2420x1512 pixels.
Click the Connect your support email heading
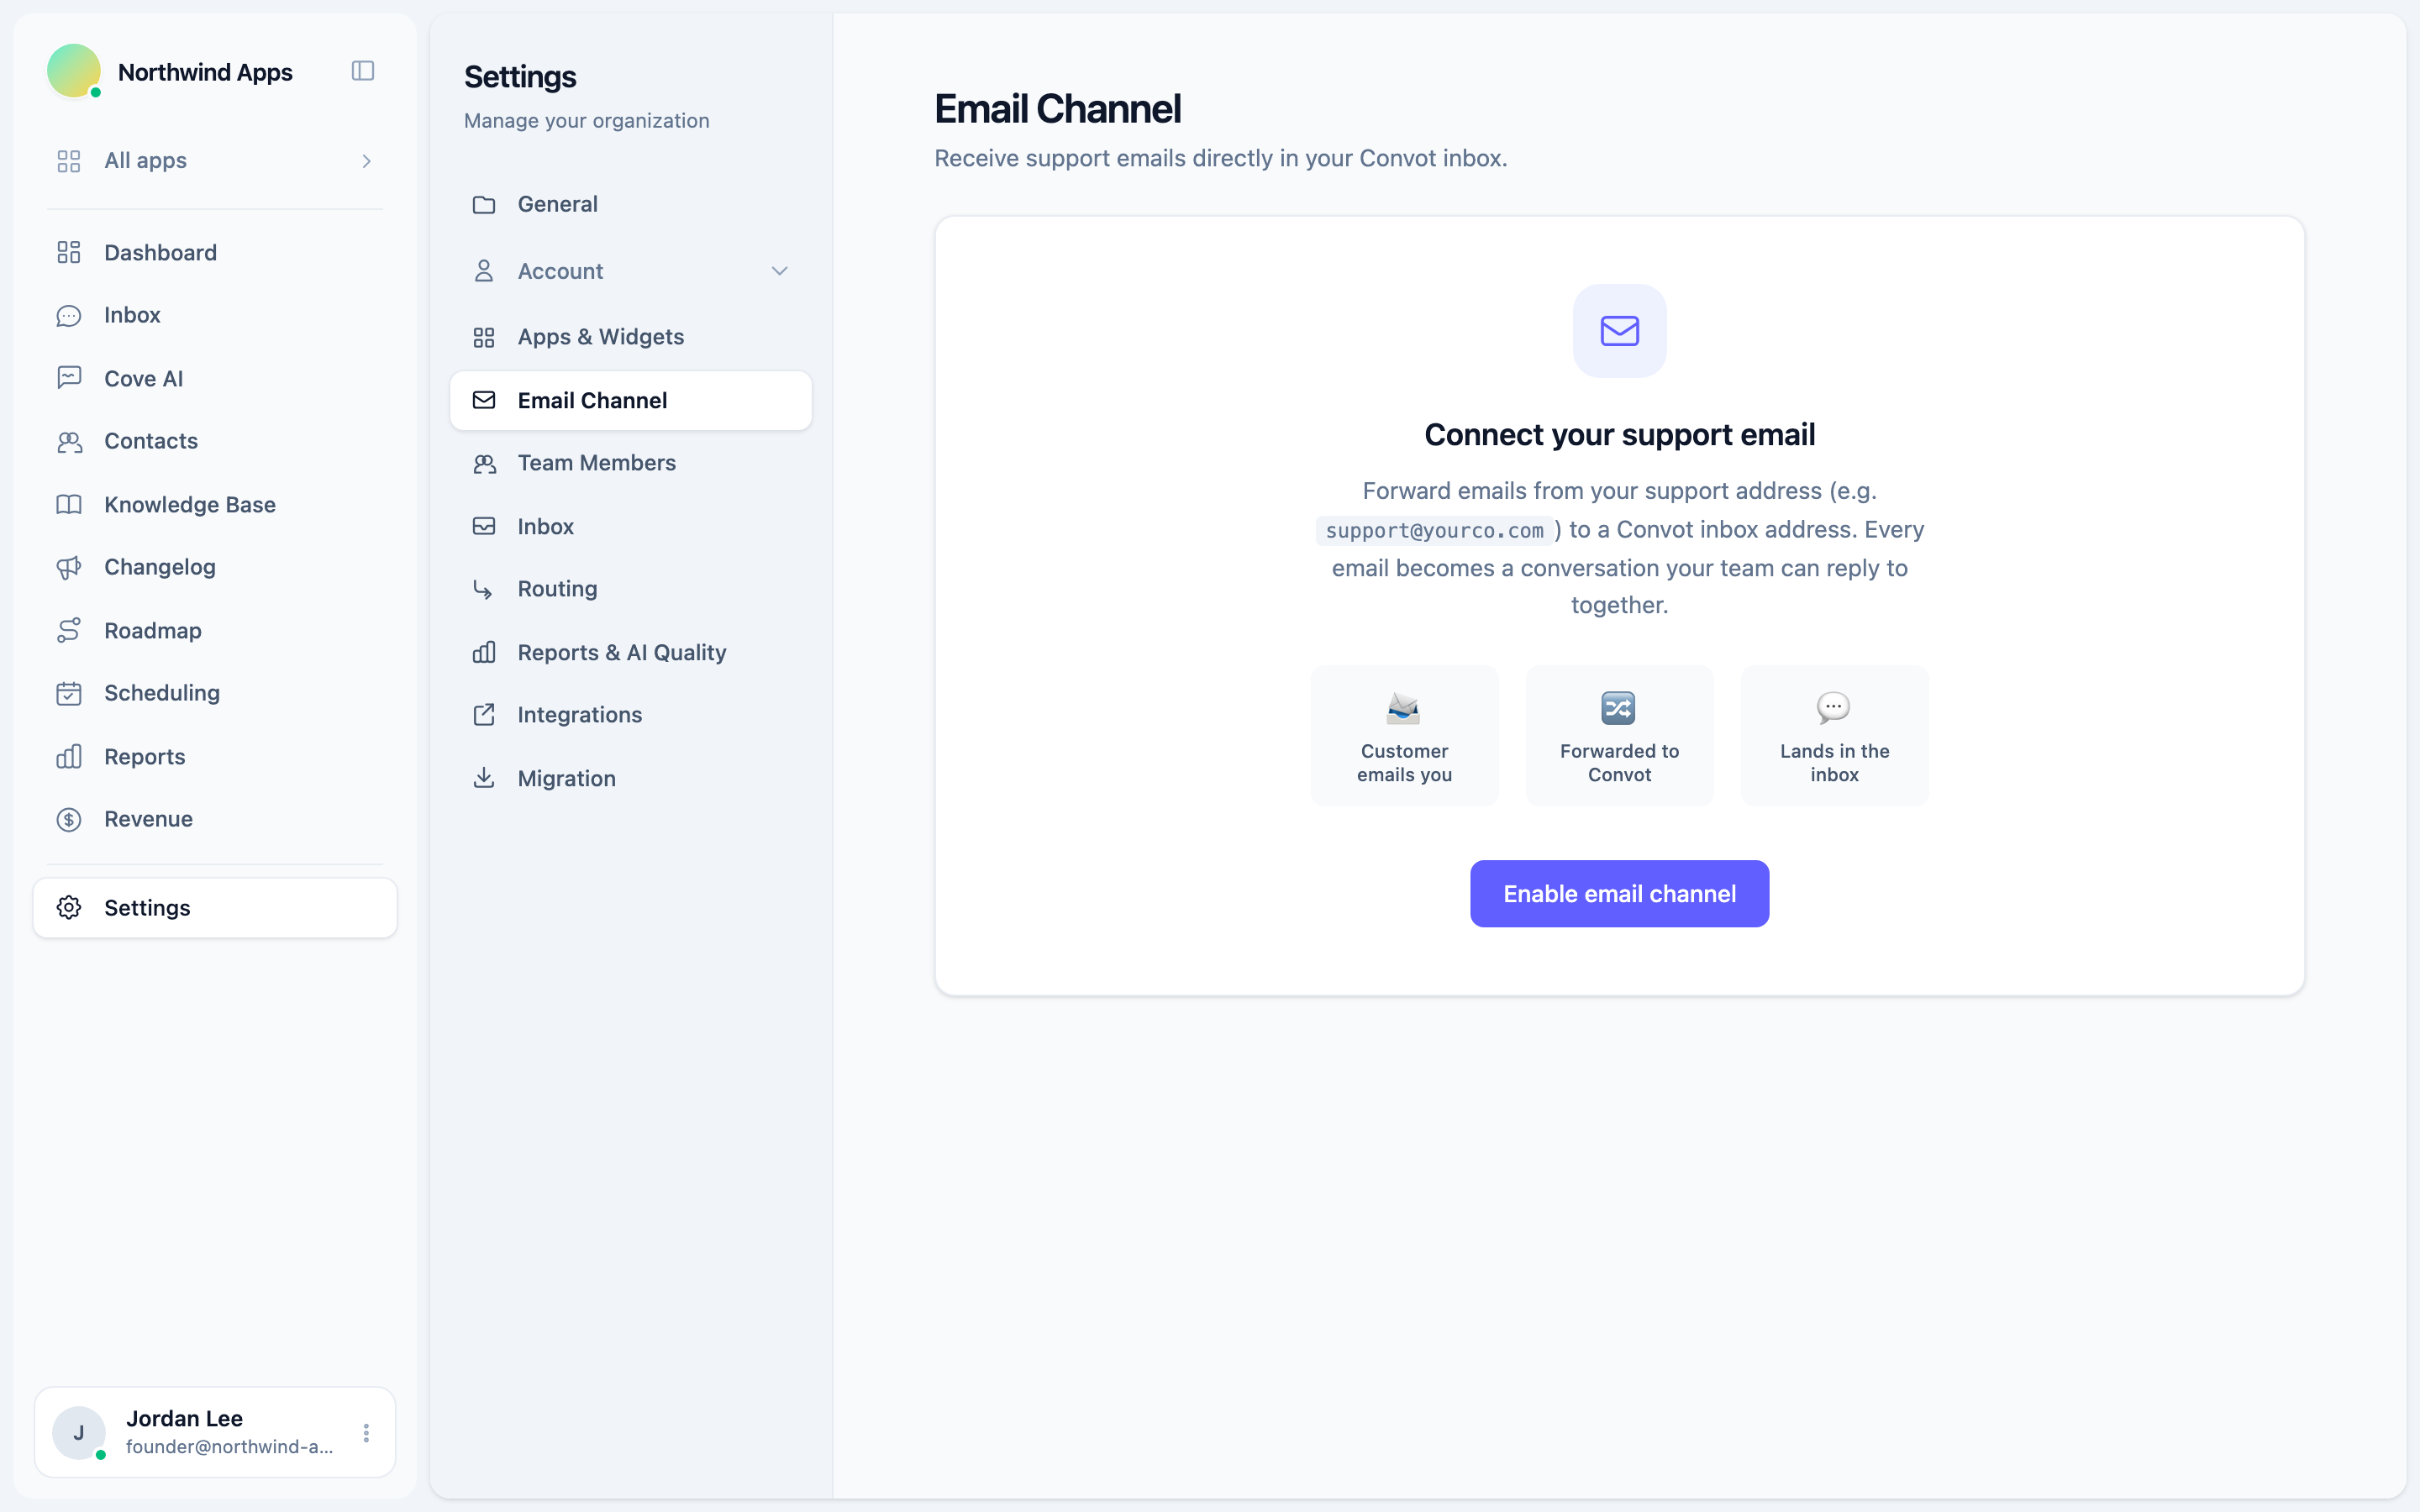click(1619, 435)
